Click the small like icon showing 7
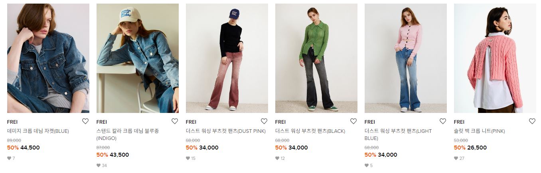 9,158
